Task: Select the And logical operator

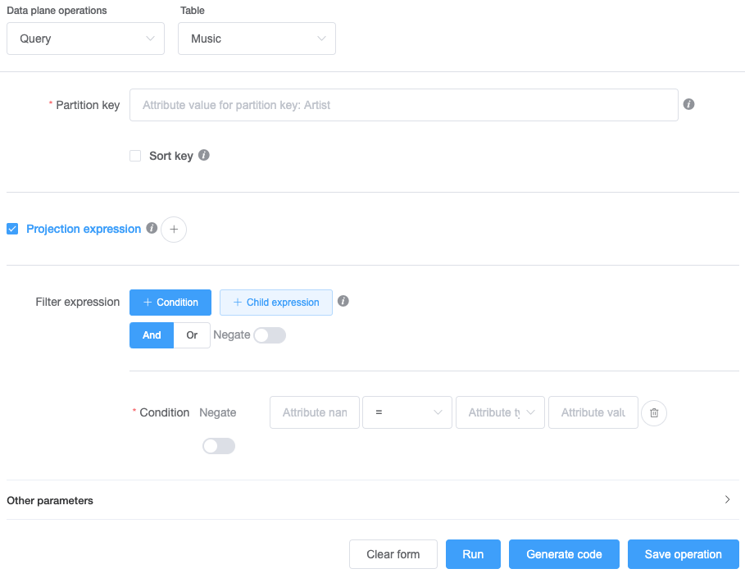Action: [x=152, y=335]
